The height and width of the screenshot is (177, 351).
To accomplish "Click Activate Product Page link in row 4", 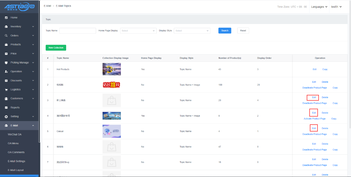I will 314,119.
